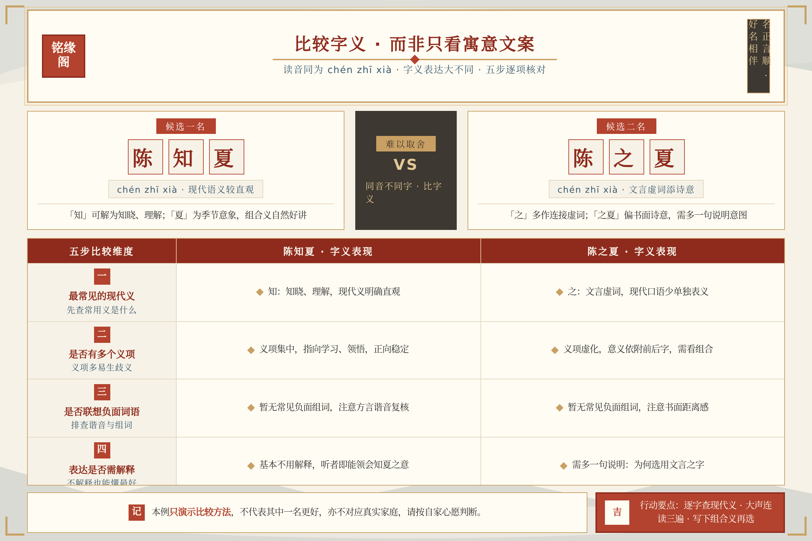This screenshot has width=812, height=541.
Task: Click the 知 character tile in candidate one
Action: click(x=186, y=157)
